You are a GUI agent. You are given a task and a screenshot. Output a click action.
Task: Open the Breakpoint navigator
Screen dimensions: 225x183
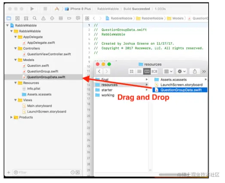tap(69, 18)
